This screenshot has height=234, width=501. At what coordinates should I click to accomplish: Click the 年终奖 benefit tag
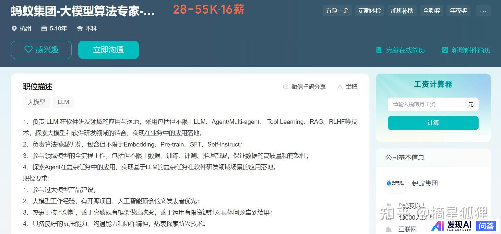coord(459,11)
